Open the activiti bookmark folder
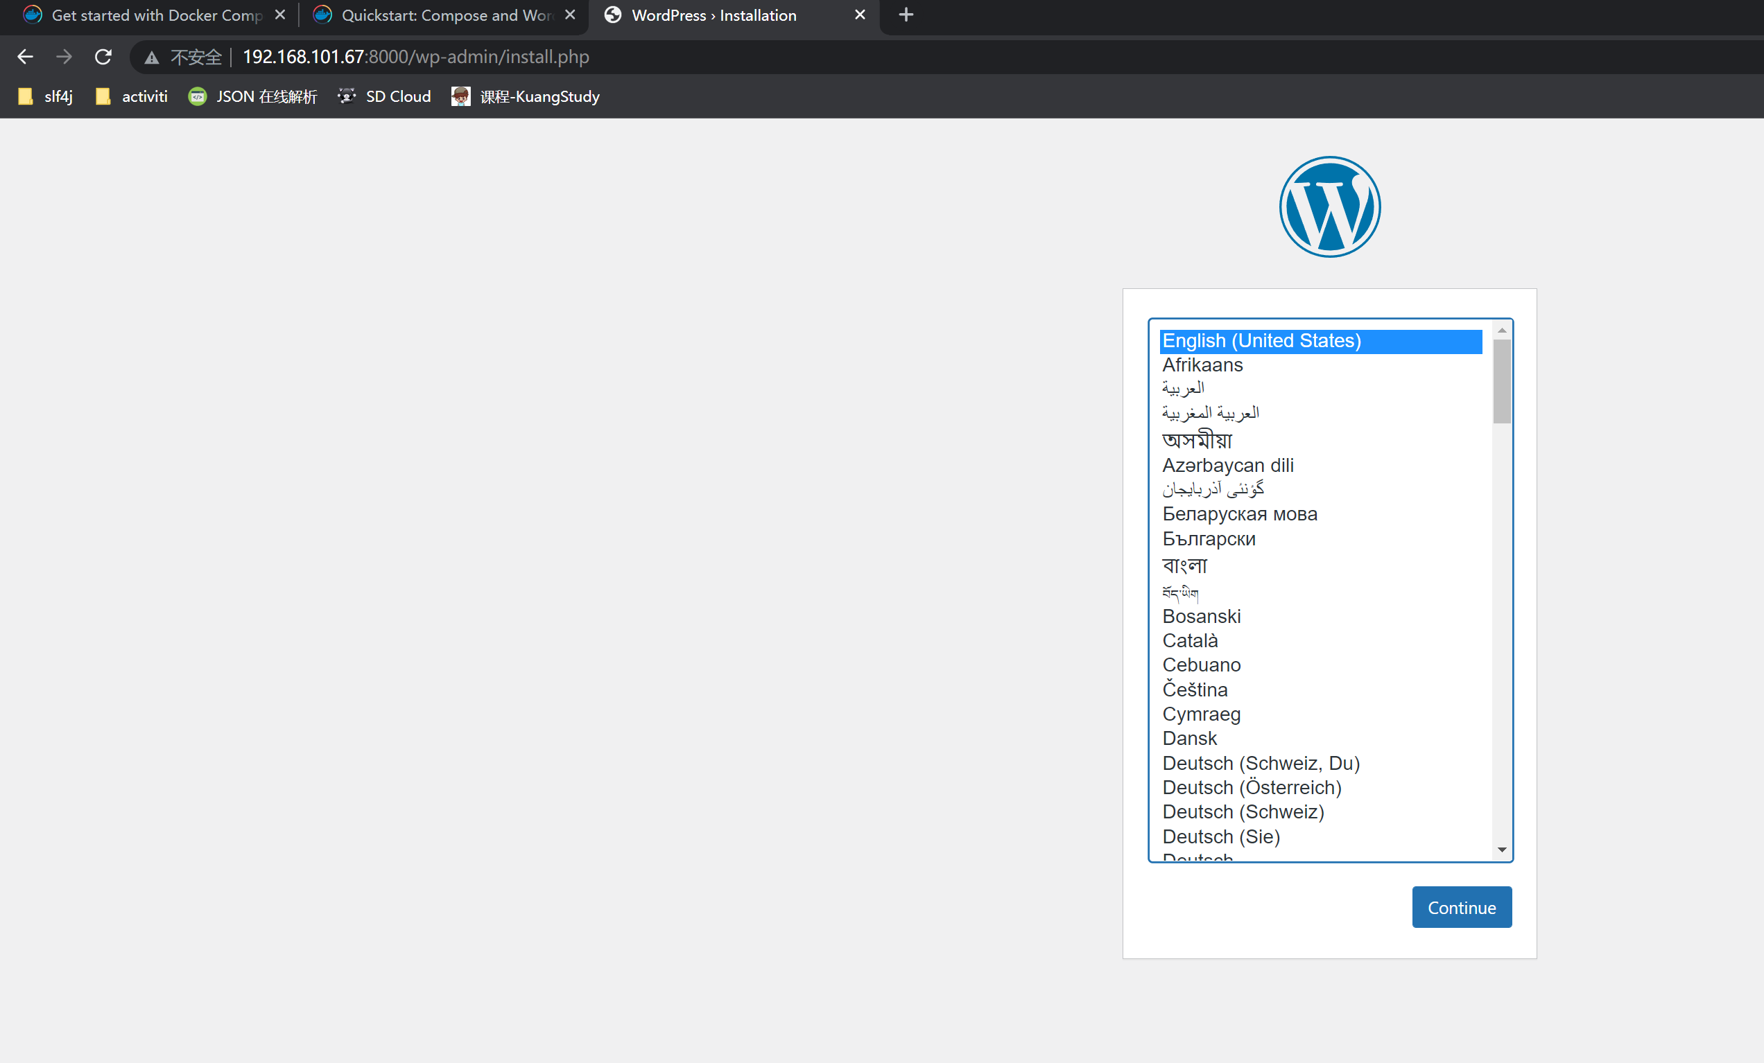Screen dimensions: 1764x1063 tap(132, 96)
